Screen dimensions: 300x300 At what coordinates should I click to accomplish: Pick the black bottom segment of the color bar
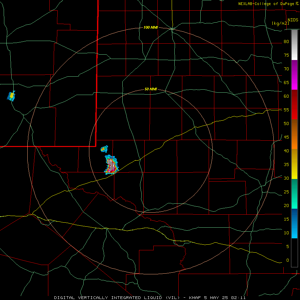294,253
